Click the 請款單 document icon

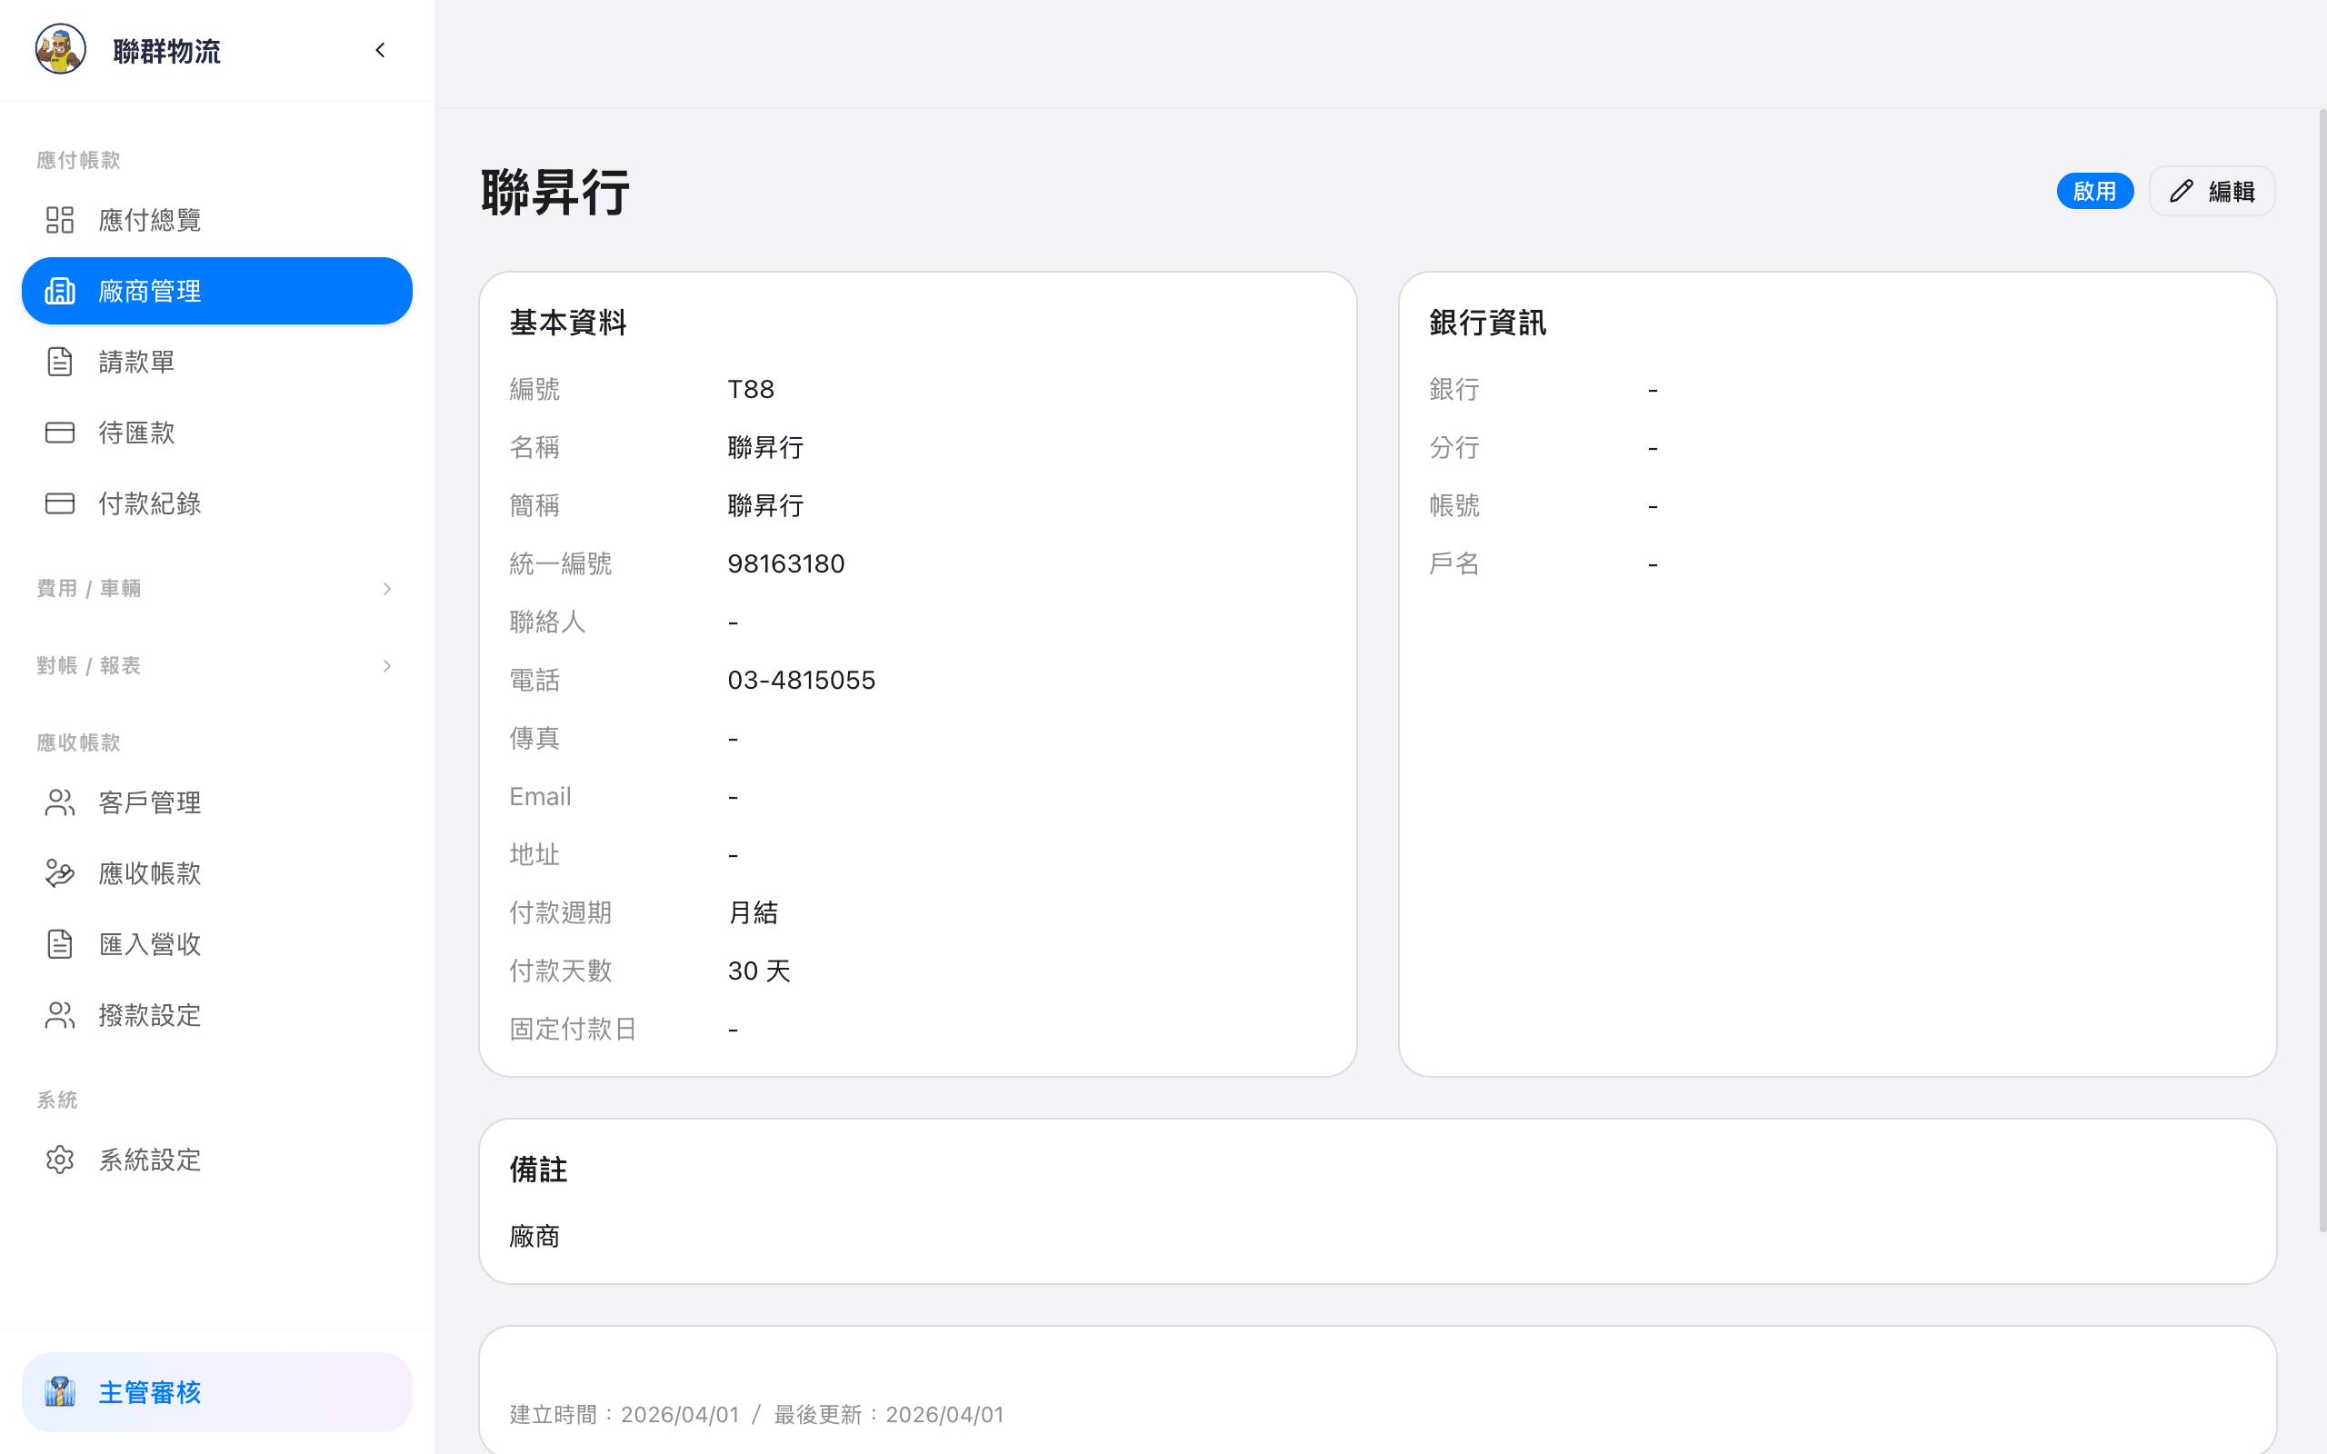(x=60, y=361)
